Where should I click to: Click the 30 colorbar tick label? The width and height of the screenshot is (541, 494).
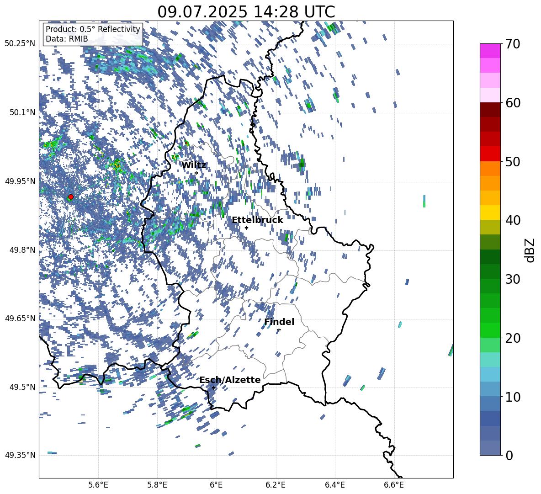513,279
